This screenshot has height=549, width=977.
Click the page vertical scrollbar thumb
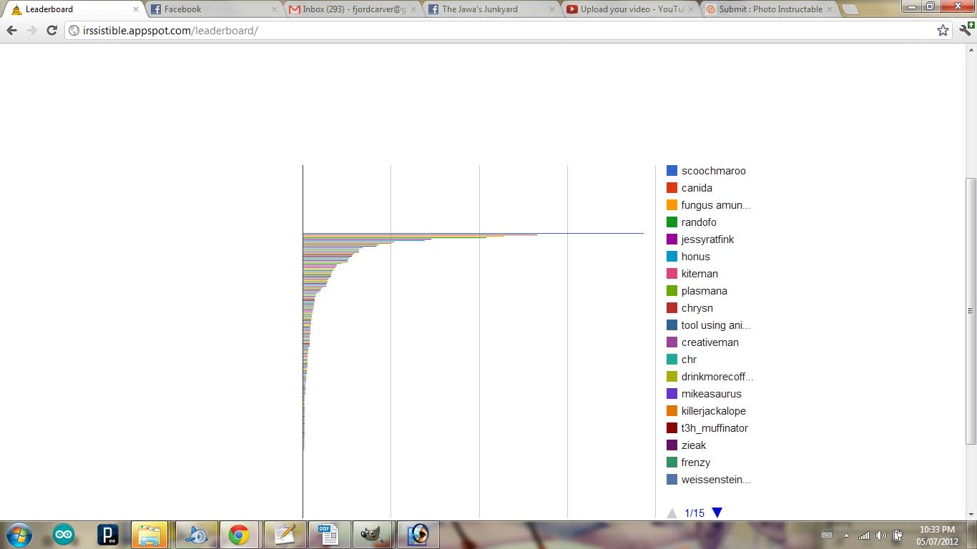pos(971,311)
